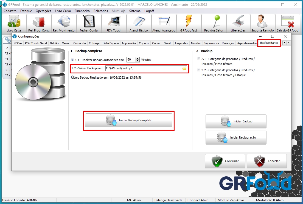Click Sair do GRFood exit icon
Viewport: 303px width, 204px height.
click(x=288, y=23)
